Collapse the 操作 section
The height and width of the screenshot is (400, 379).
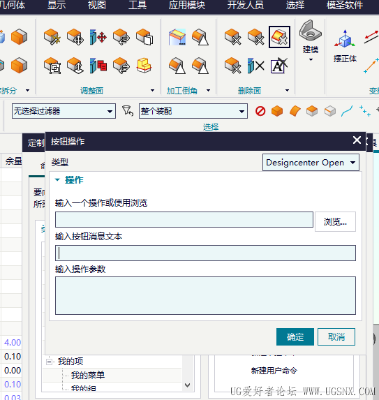click(57, 180)
